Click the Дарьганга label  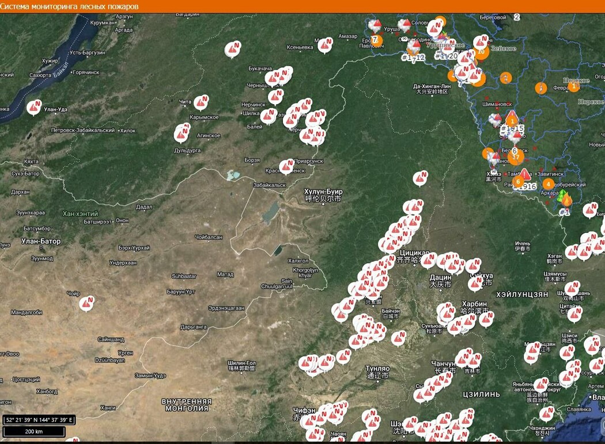(193, 327)
